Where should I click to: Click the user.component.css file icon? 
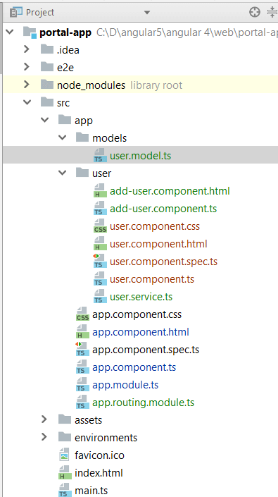100,226
